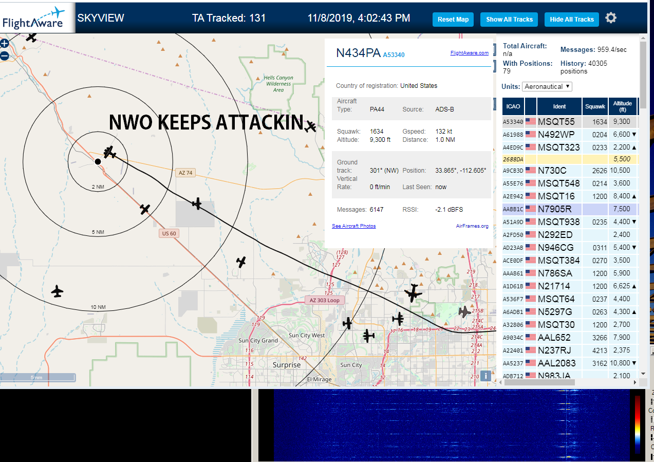This screenshot has height=462, width=654.
Task: Select the MSQT323 table row
Action: 570,147
